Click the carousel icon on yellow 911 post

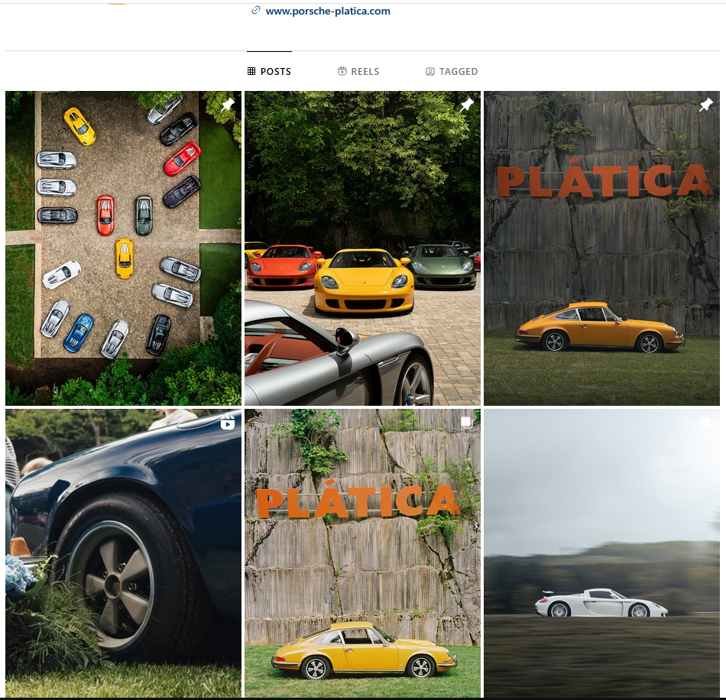click(x=467, y=422)
